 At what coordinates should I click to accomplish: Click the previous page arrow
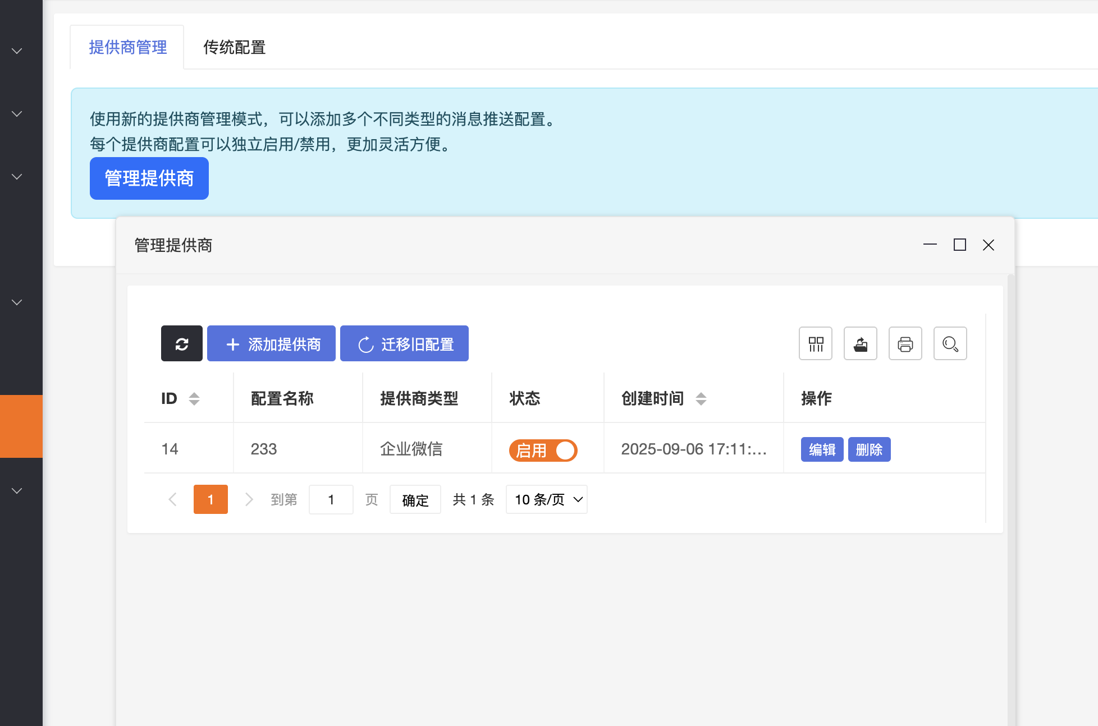point(172,499)
